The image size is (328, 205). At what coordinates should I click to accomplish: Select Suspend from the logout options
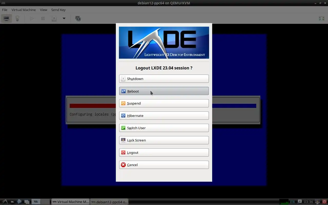point(164,103)
